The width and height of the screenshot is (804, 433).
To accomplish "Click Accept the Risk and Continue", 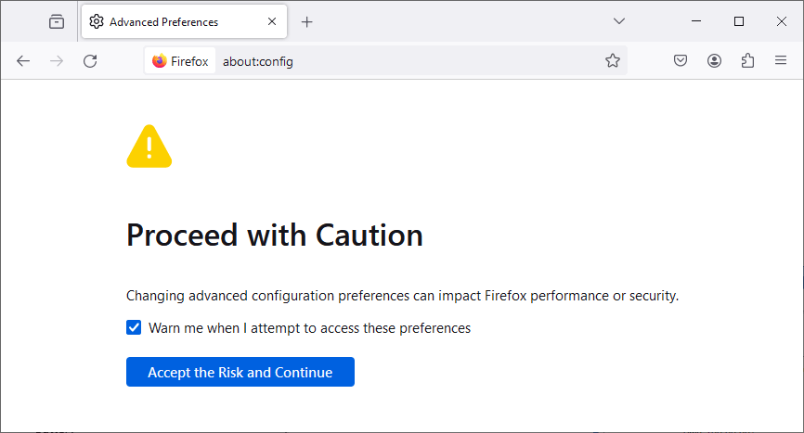I will pos(240,372).
